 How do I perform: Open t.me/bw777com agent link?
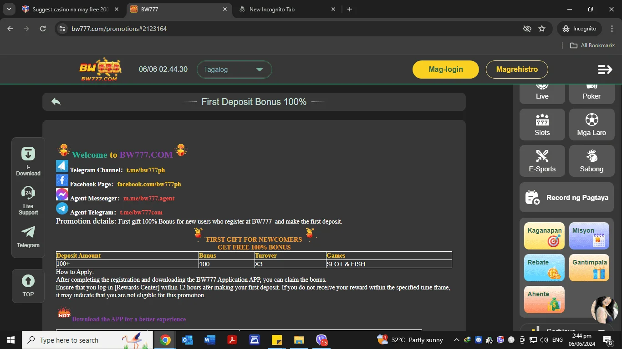click(x=141, y=212)
